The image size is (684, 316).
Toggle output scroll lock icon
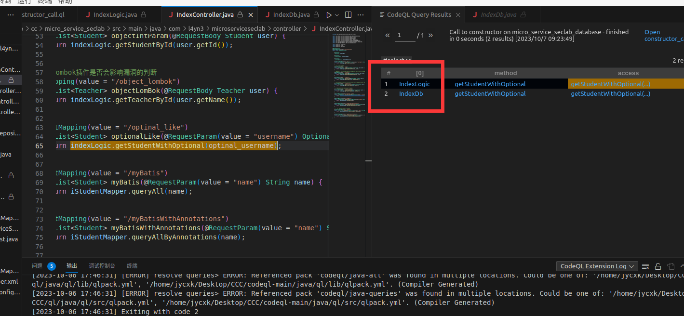point(658,266)
